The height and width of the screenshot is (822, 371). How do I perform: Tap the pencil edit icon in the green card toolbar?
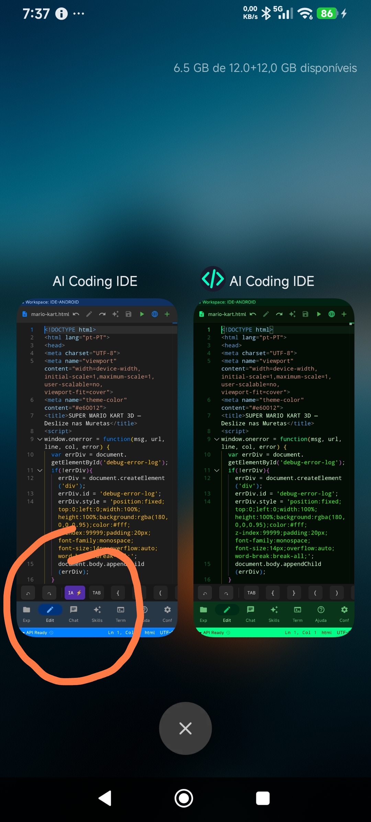coord(266,314)
